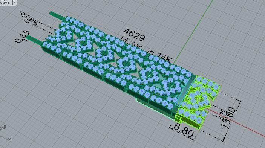Click the partially visible viewport title label
This screenshot has width=265, height=148.
(5, 2)
